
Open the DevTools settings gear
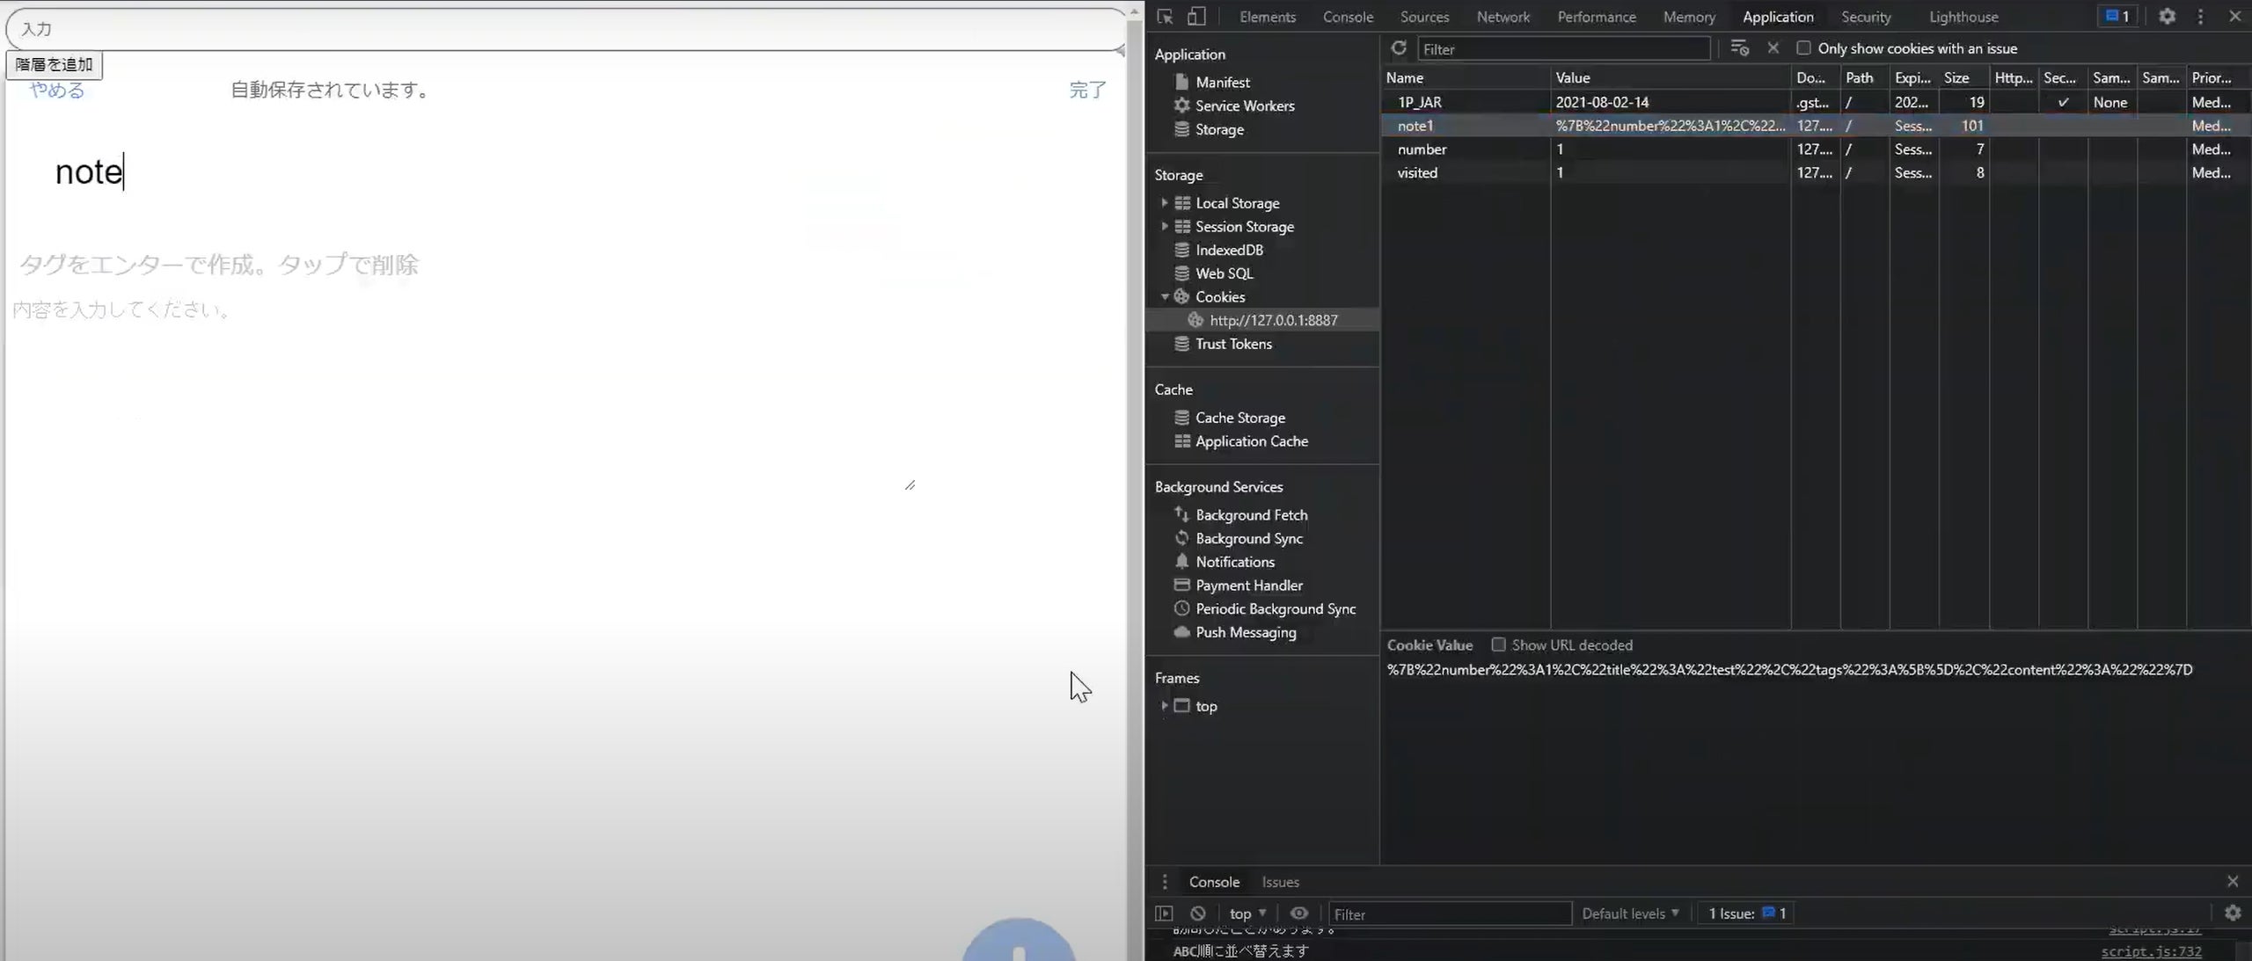click(x=2167, y=17)
